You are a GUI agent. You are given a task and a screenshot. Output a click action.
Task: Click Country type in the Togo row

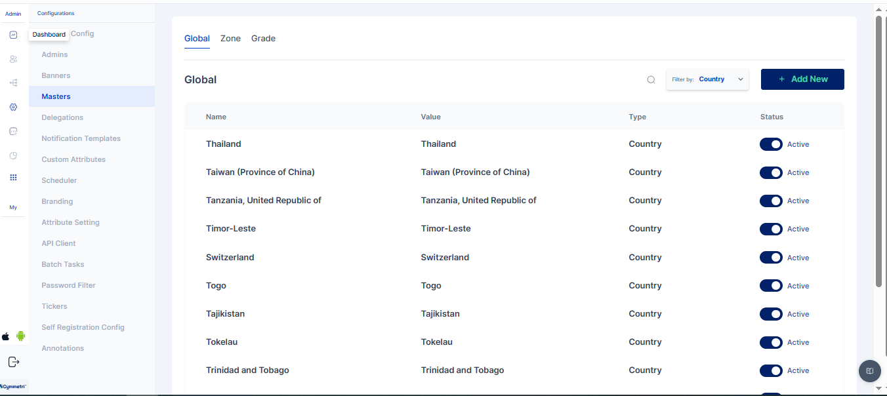point(645,286)
